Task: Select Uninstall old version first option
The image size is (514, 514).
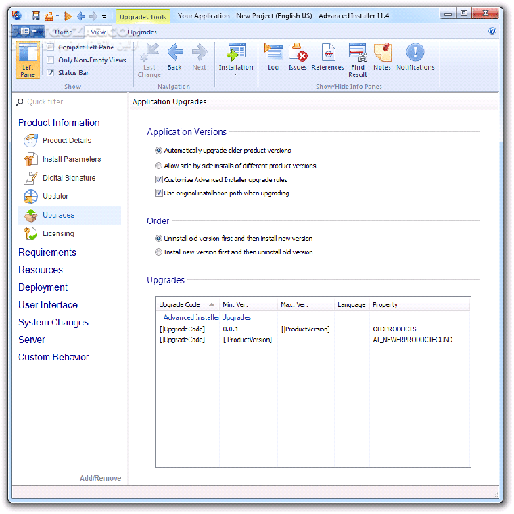Action: (x=158, y=238)
